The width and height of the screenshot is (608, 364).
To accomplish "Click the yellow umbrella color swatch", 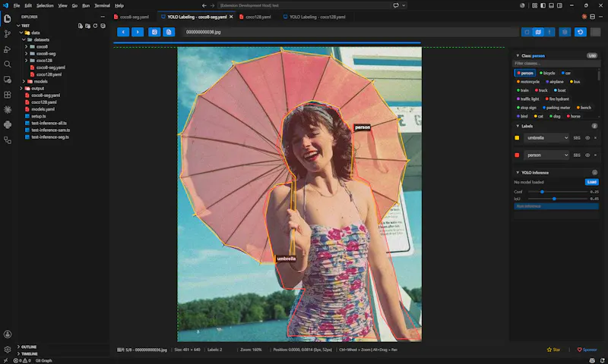I will click(x=517, y=138).
